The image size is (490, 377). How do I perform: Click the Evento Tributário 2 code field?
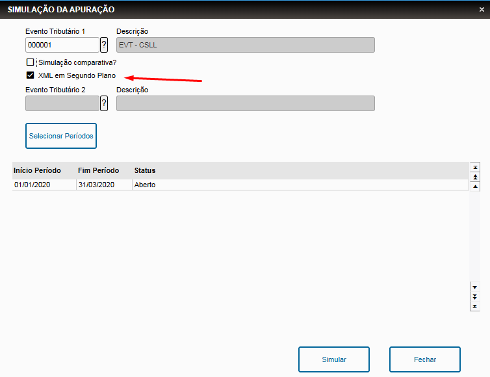tap(62, 103)
